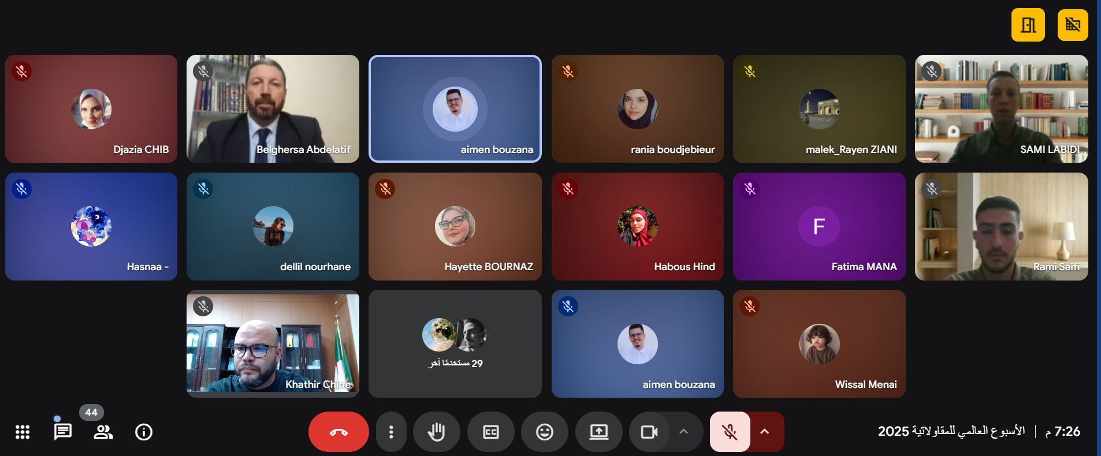
Task: Open the meeting details info icon
Action: 144,432
